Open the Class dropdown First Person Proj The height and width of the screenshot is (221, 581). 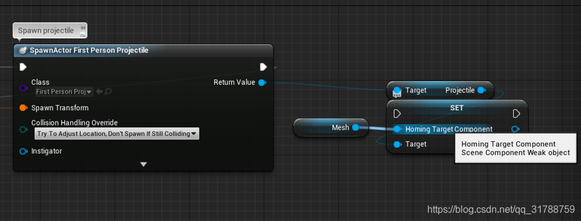tap(64, 91)
